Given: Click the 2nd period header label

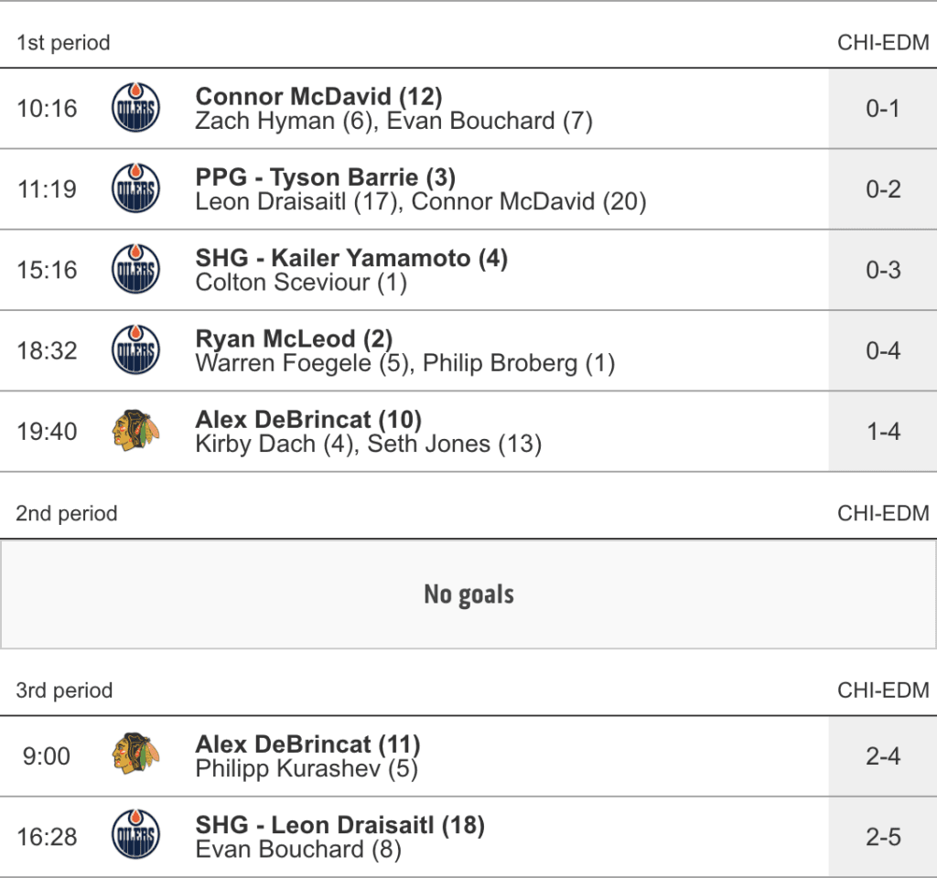Looking at the screenshot, I should pos(67,513).
